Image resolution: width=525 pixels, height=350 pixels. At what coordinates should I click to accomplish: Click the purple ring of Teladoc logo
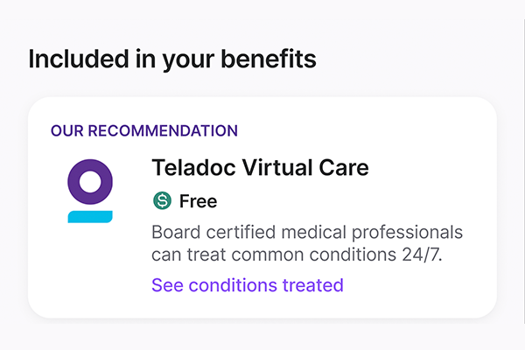tap(89, 181)
